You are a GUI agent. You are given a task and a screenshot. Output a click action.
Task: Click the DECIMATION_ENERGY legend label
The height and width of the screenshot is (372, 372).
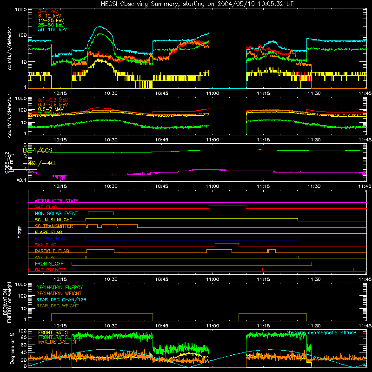(x=60, y=287)
